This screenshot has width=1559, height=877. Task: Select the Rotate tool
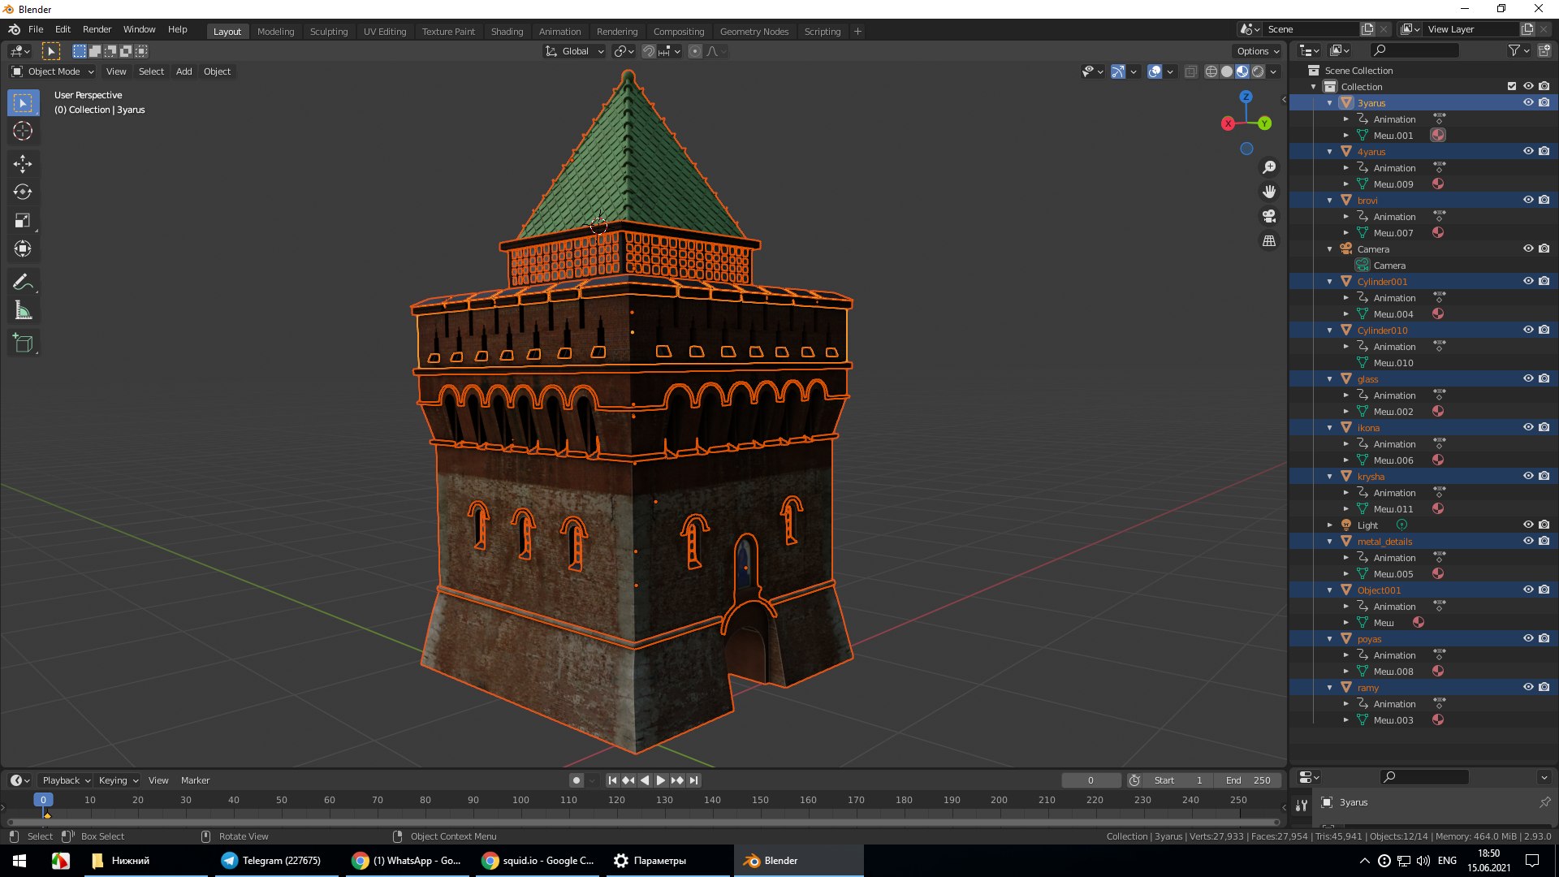[x=23, y=192]
